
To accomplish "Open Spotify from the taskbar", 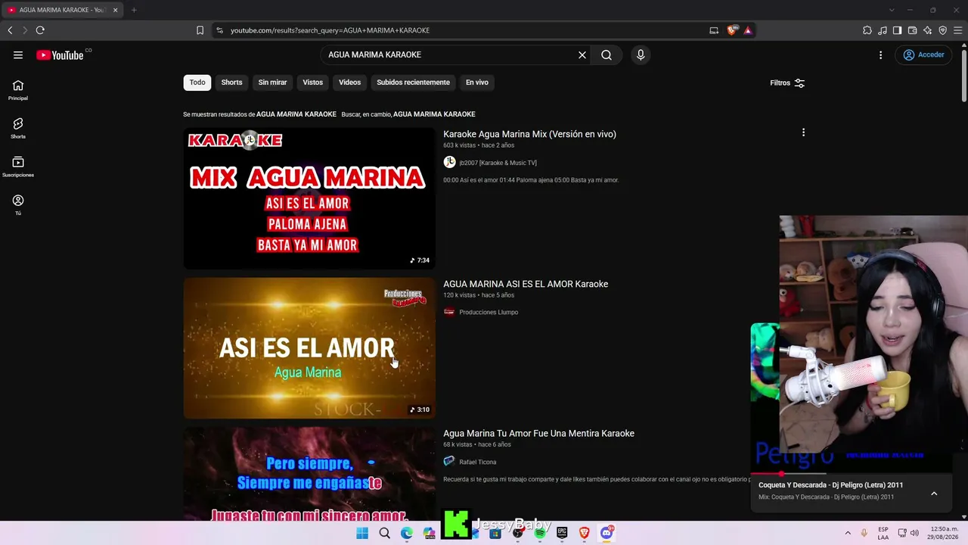I will point(540,533).
